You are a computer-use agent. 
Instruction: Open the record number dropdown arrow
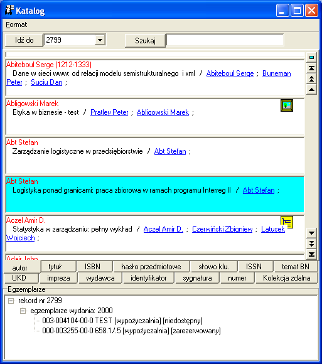pyautogui.click(x=100, y=40)
